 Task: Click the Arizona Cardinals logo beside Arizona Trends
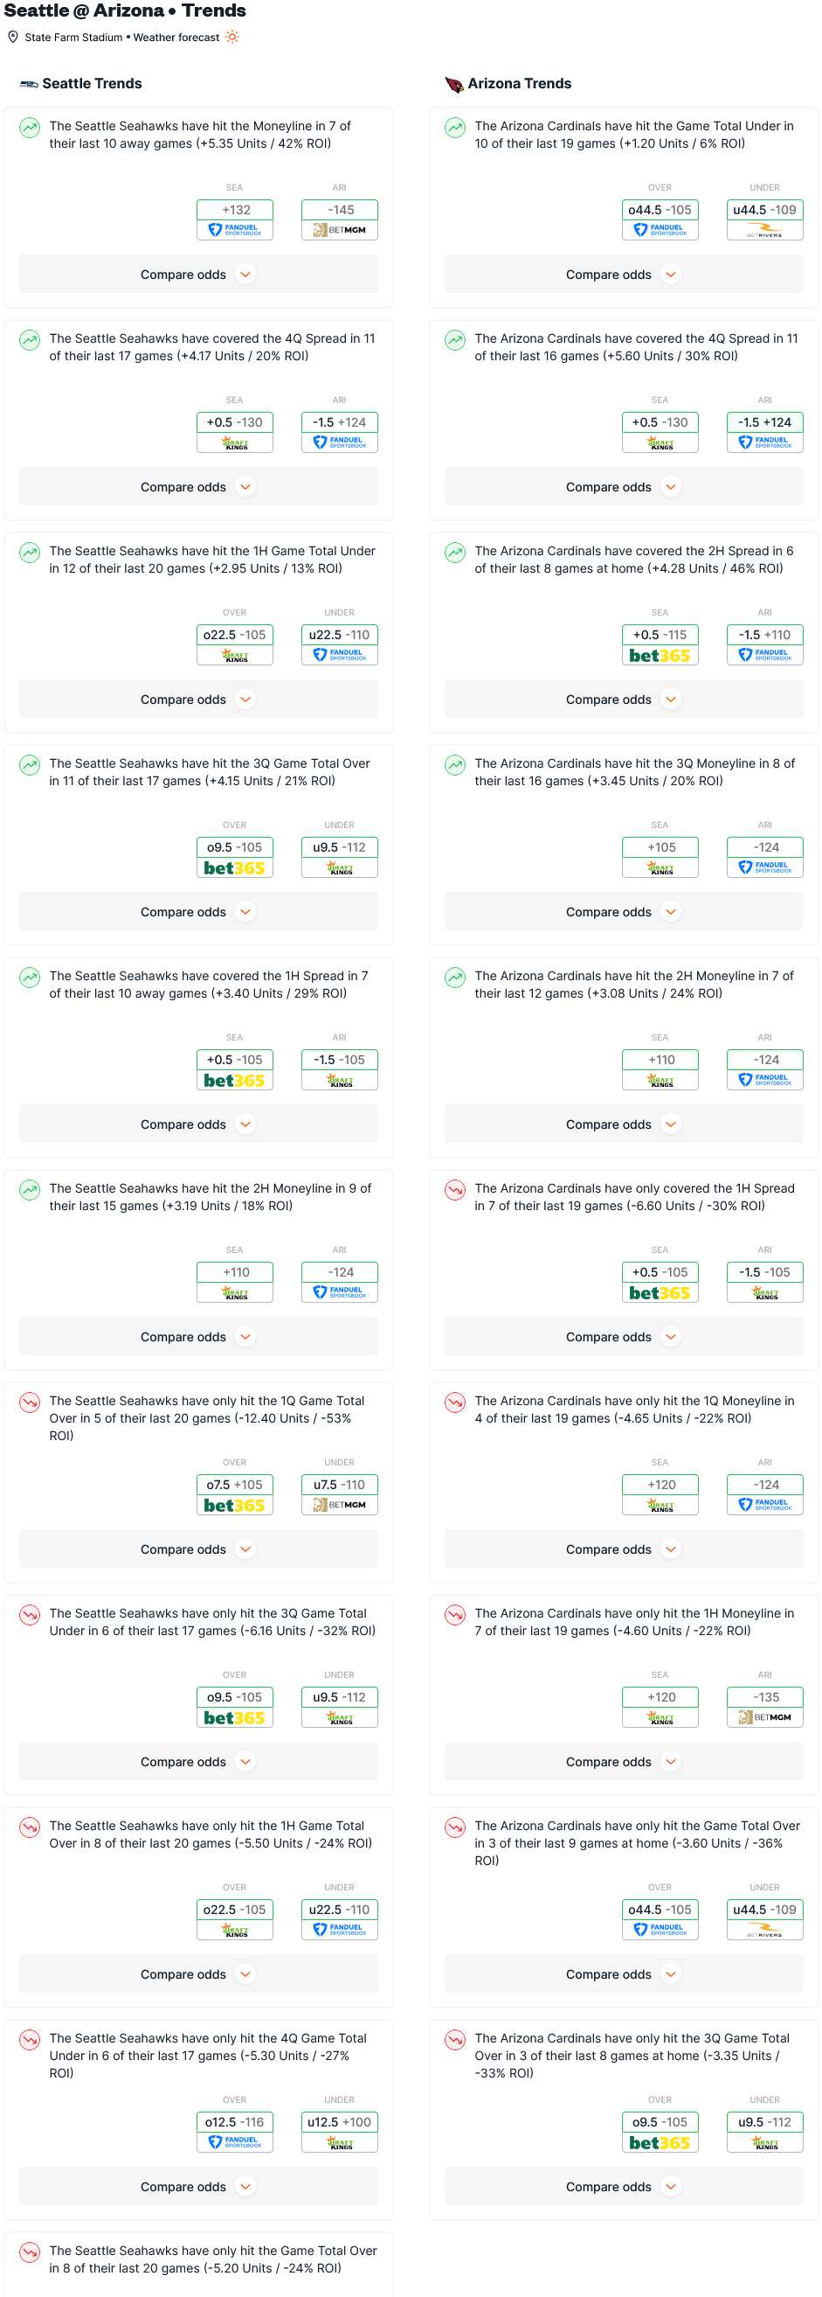454,84
